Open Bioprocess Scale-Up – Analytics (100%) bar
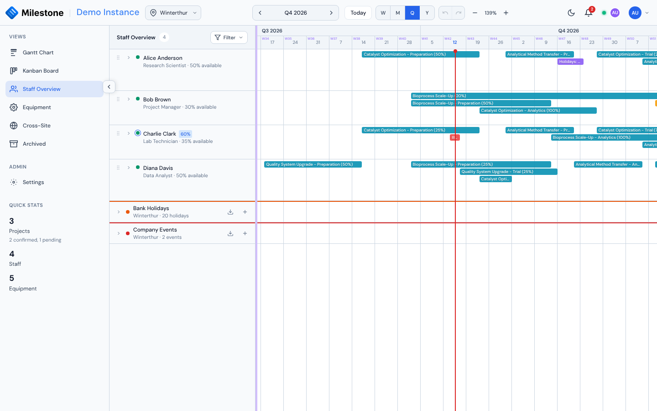Screen dimensions: 657x411 click(x=604, y=137)
